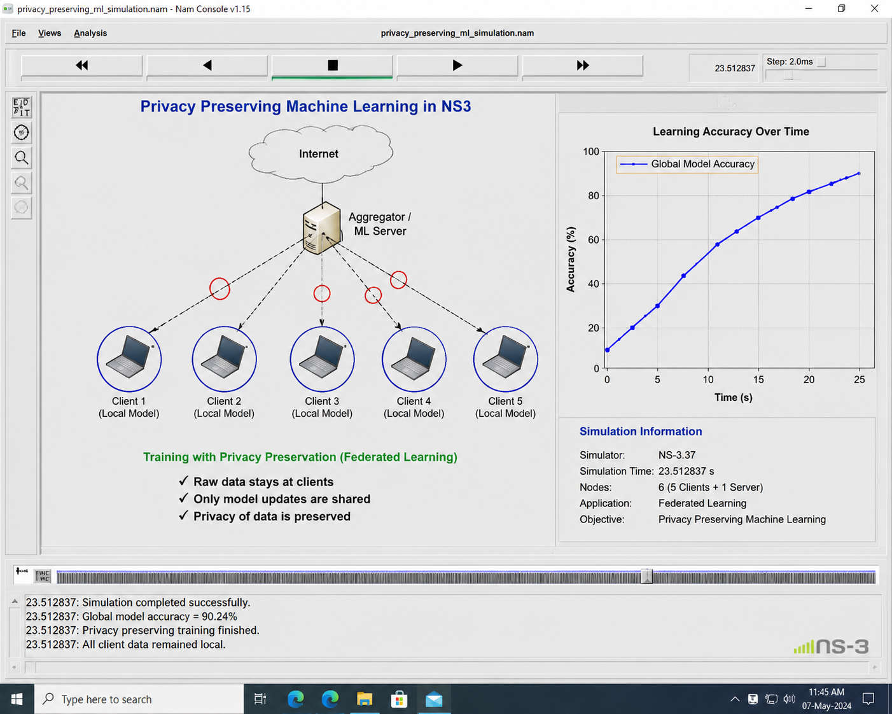Click the packet circle on the Client 5 link
Image resolution: width=892 pixels, height=714 pixels.
[x=398, y=280]
